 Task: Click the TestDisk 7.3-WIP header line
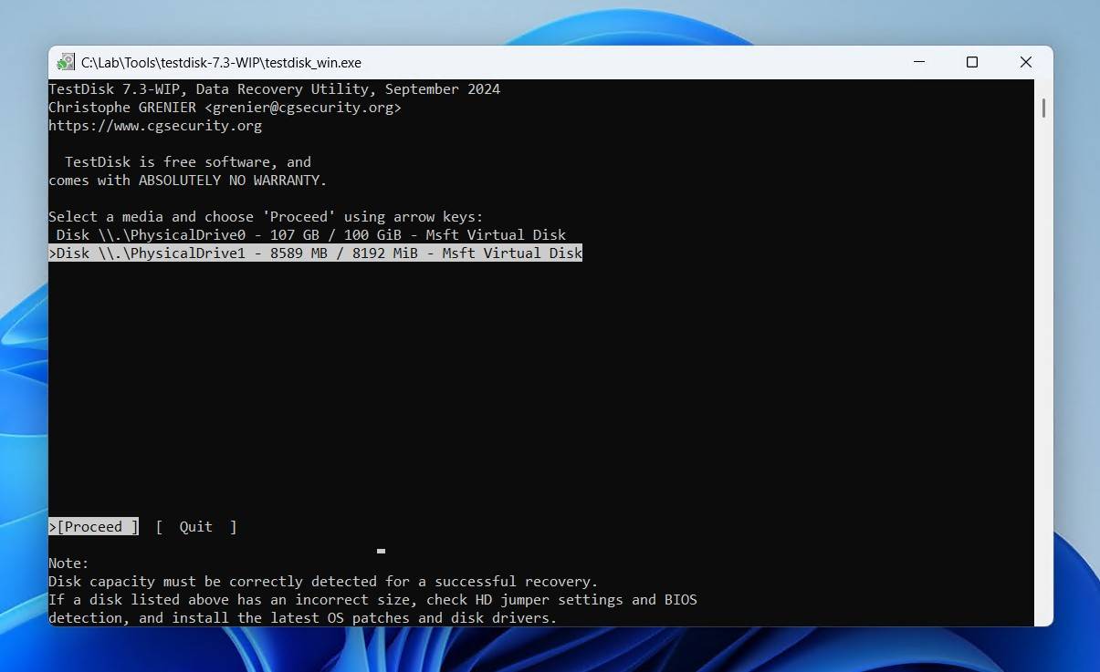pyautogui.click(x=274, y=89)
